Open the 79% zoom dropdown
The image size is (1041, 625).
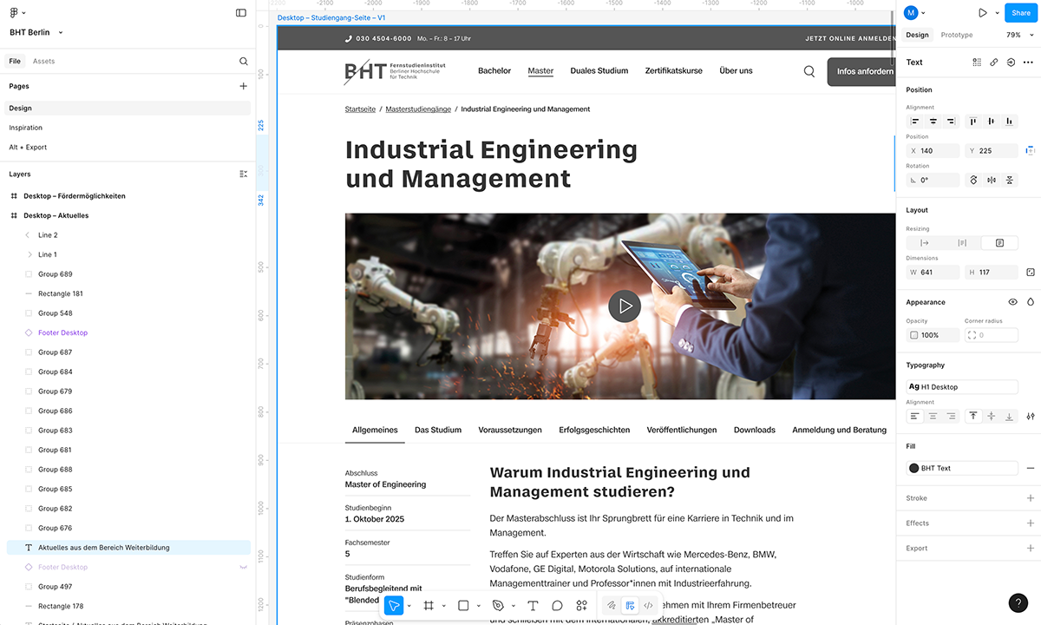tap(1013, 35)
